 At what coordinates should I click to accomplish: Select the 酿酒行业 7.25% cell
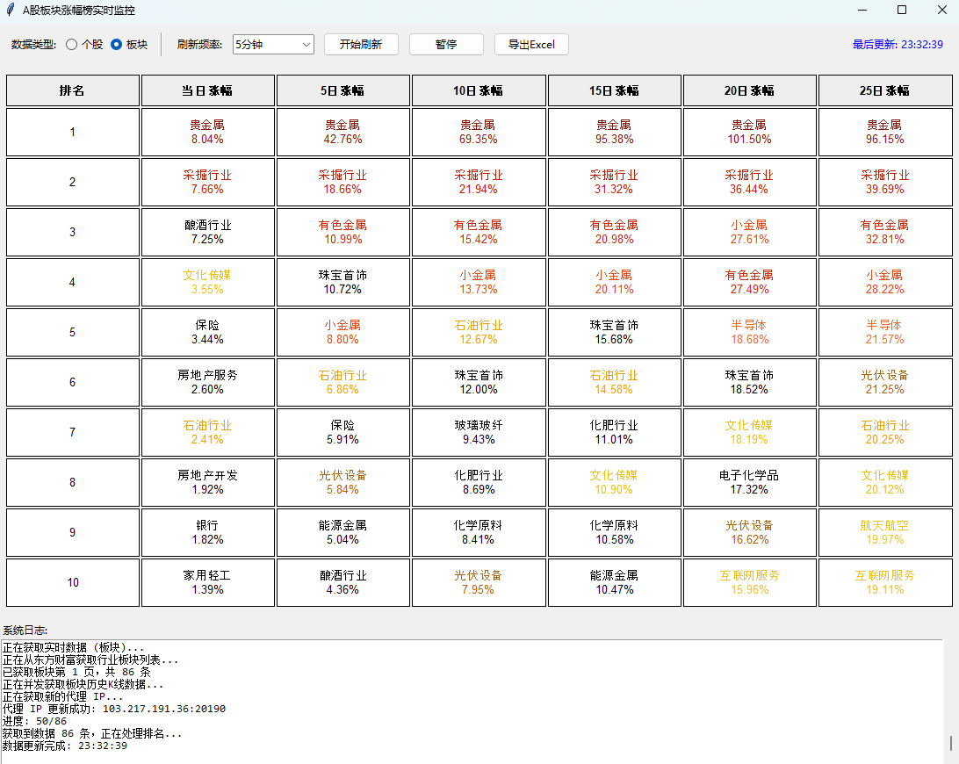(x=208, y=232)
